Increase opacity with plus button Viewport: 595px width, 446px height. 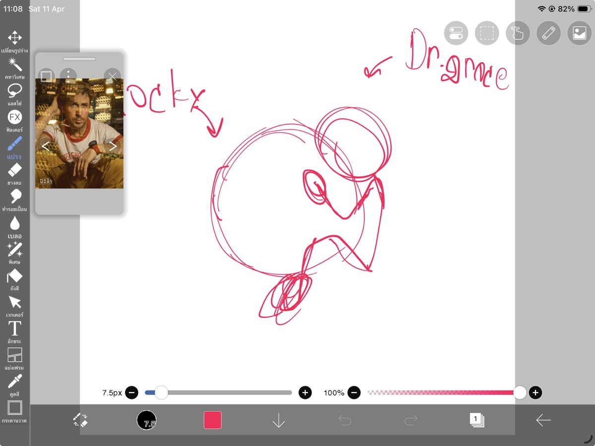(535, 392)
